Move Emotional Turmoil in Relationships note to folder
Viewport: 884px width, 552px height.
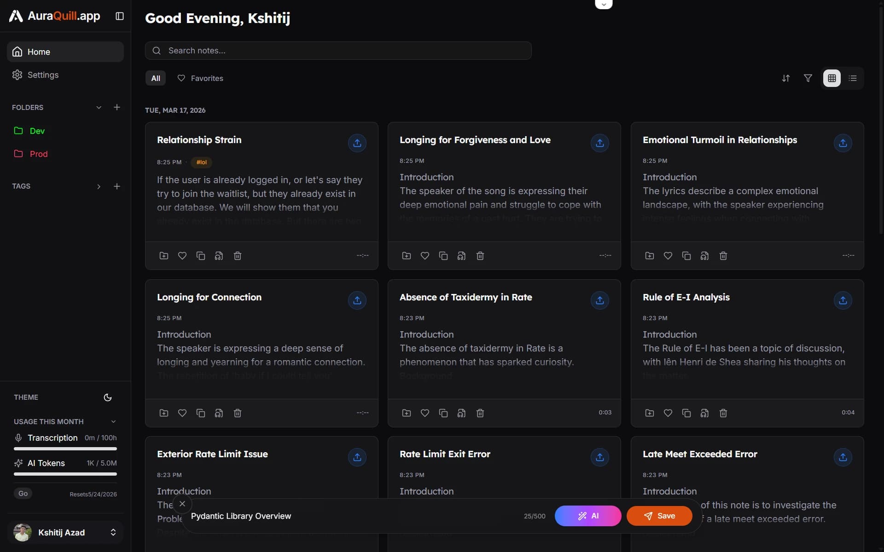click(650, 256)
